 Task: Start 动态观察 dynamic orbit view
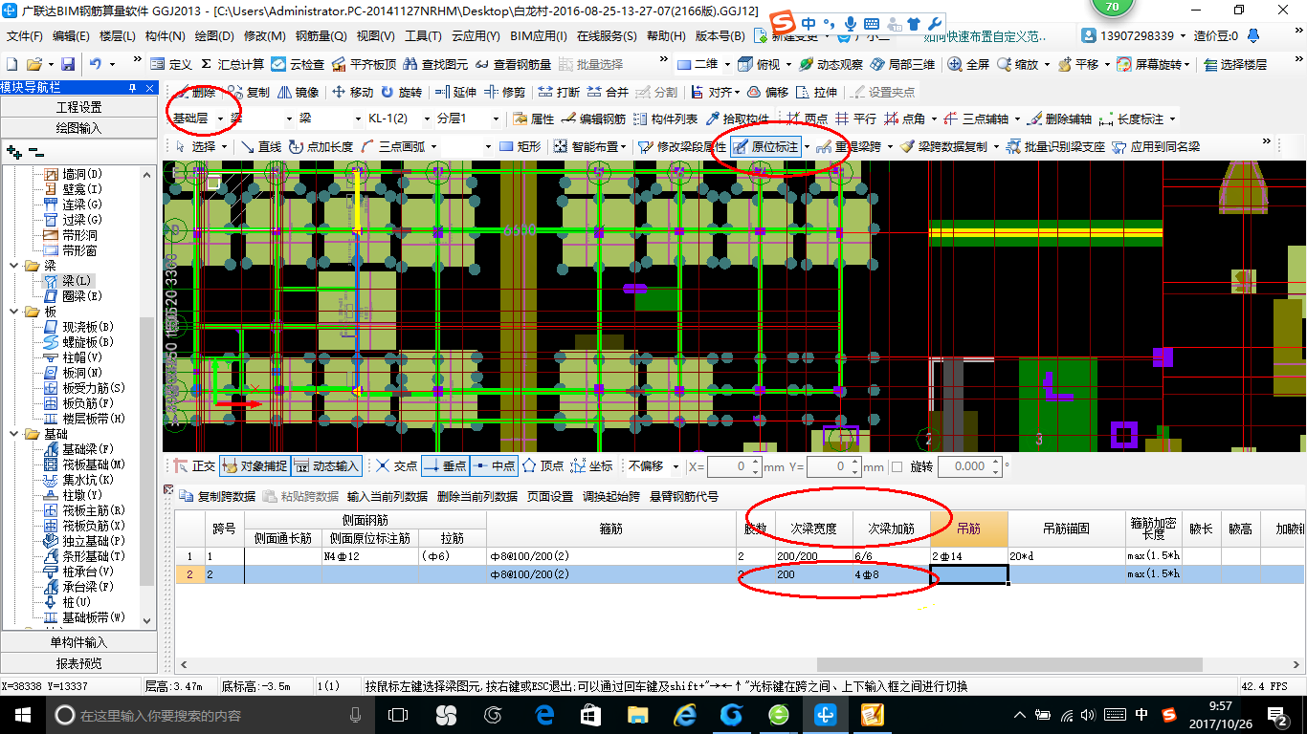(830, 64)
